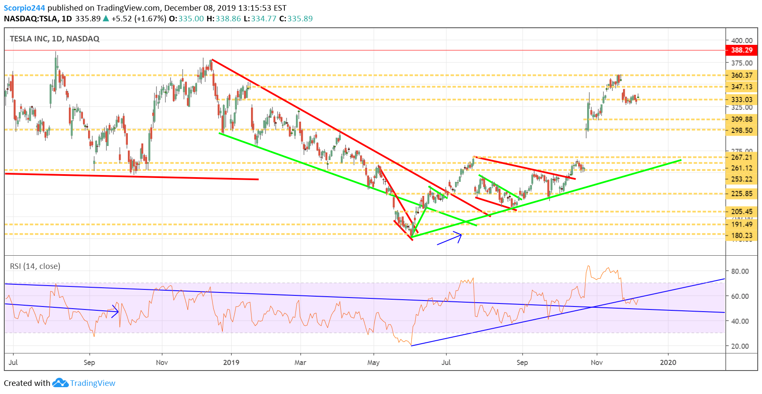
Task: Click the Sep label before Nov 2018
Action: click(89, 362)
